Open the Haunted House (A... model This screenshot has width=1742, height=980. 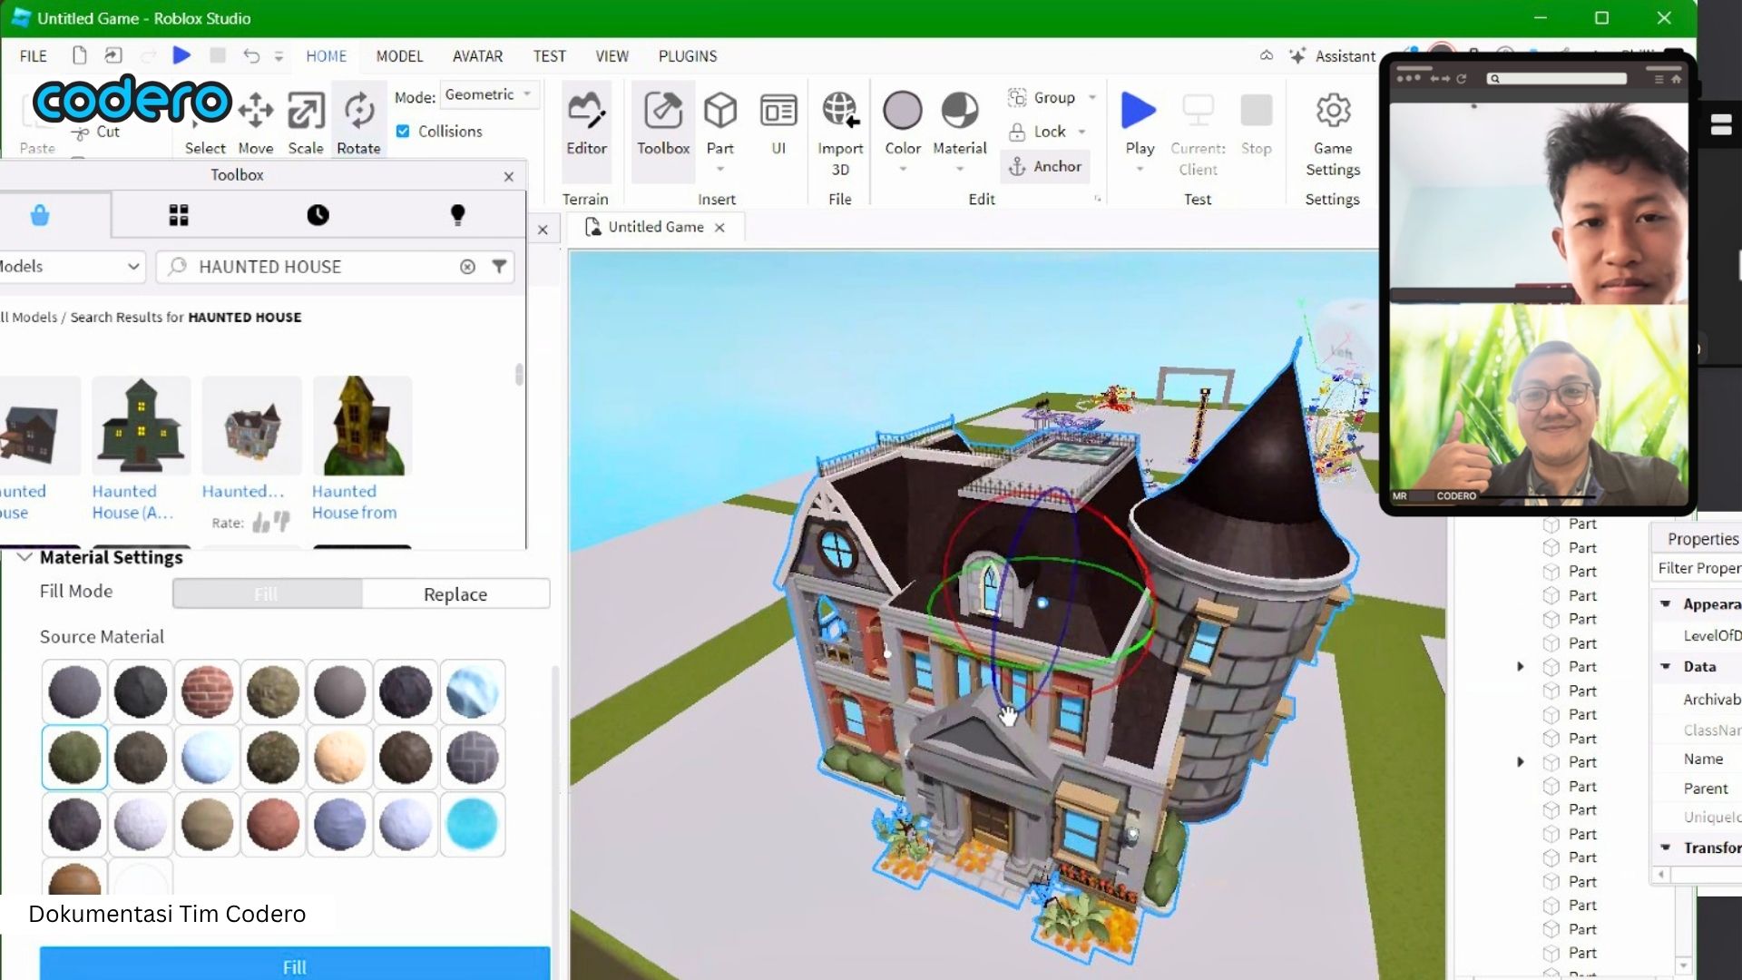(x=132, y=502)
